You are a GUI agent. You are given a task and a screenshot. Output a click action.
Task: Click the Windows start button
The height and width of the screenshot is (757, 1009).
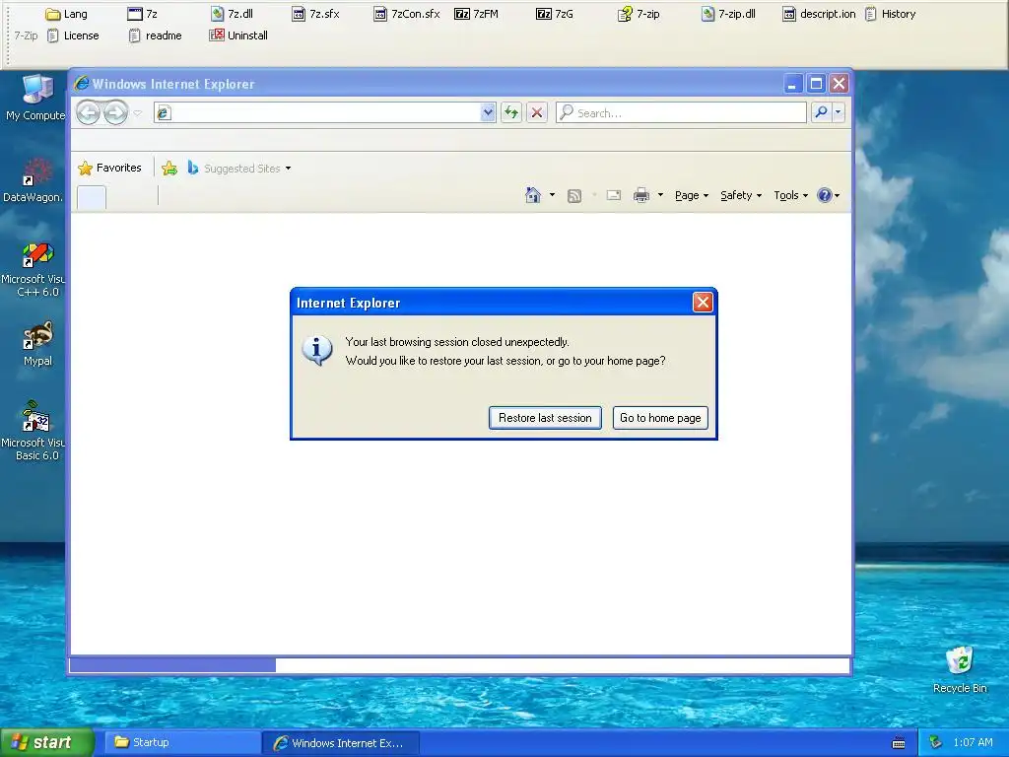[x=46, y=742]
